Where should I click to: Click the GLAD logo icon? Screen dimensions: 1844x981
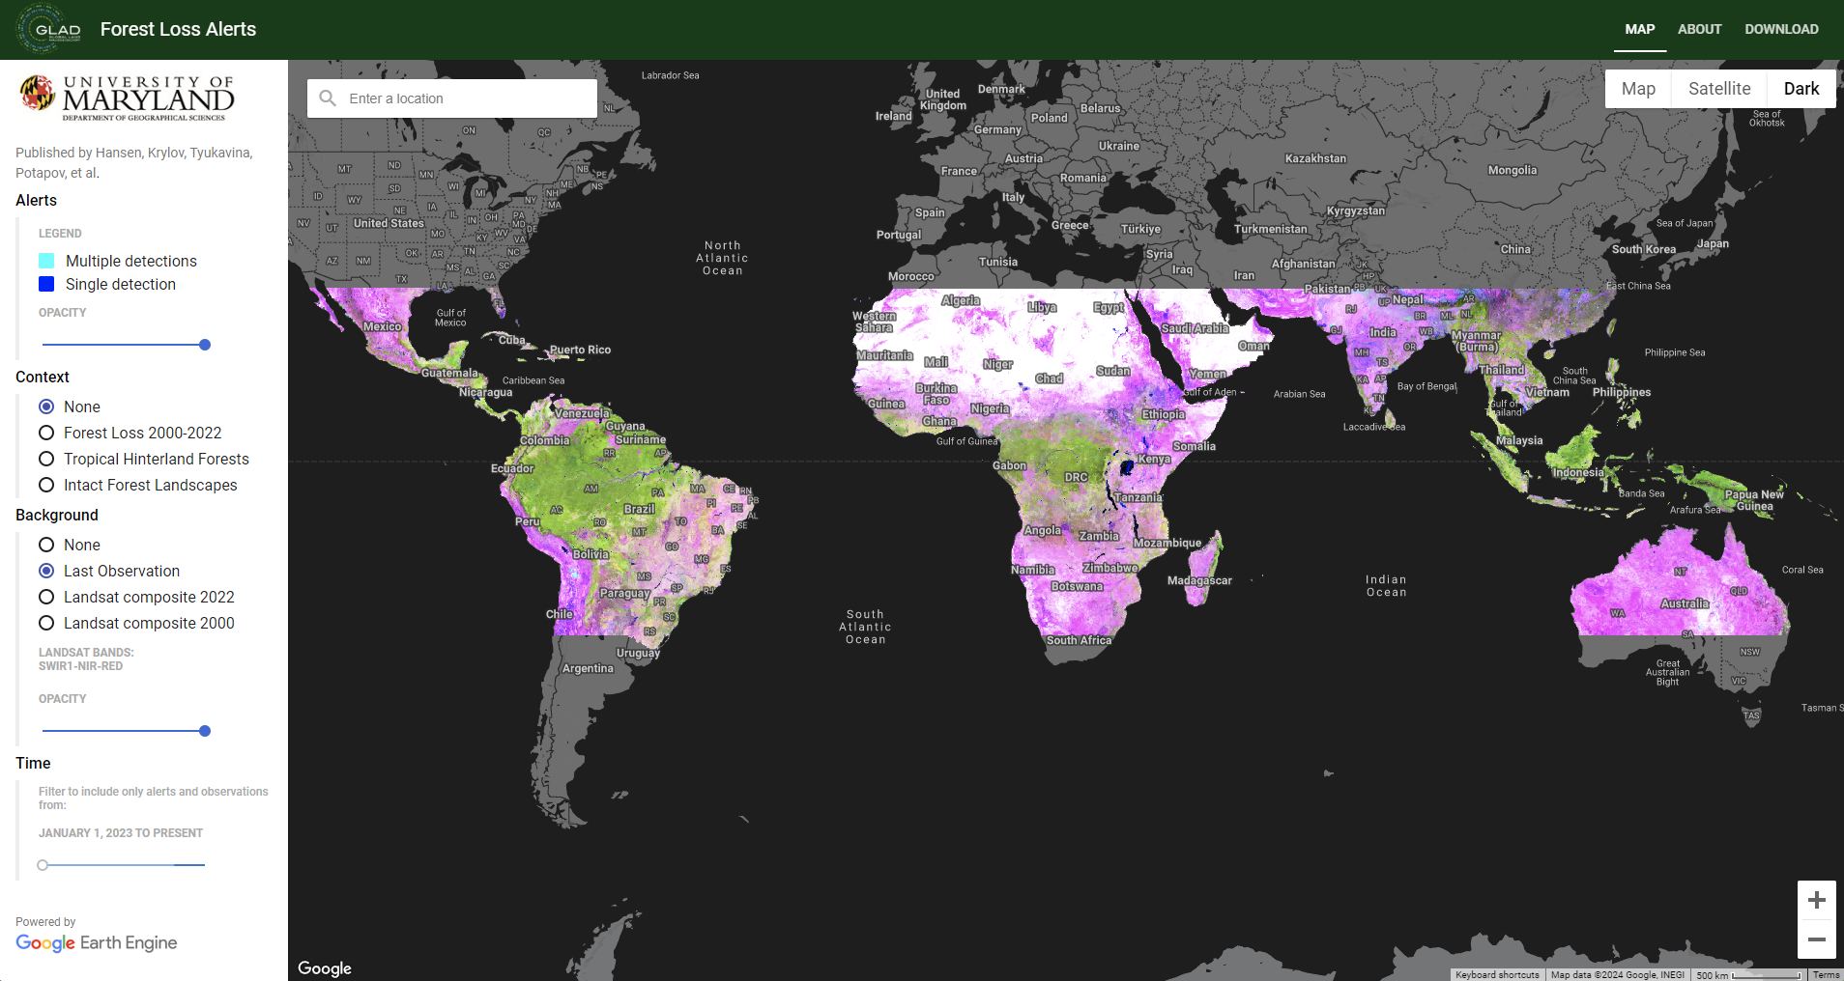50,29
